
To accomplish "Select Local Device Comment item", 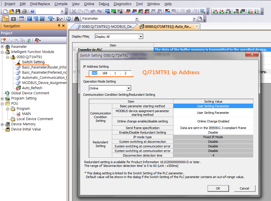I will 34,119.
